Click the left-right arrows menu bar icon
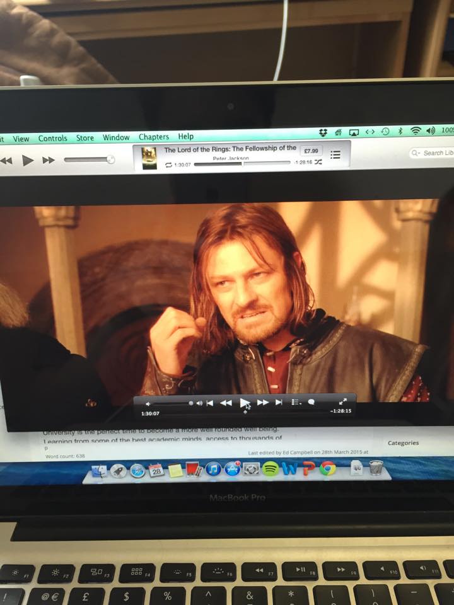 [370, 132]
